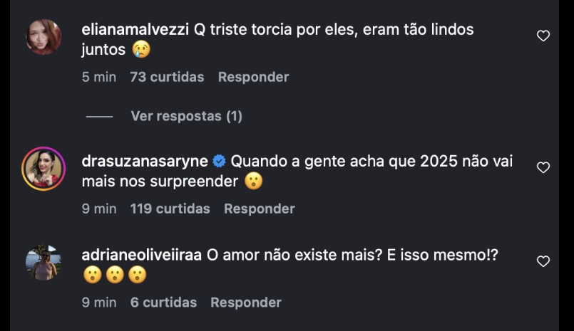
Task: Click the blue verified badge beside drasuzanasaryne
Action: click(220, 162)
